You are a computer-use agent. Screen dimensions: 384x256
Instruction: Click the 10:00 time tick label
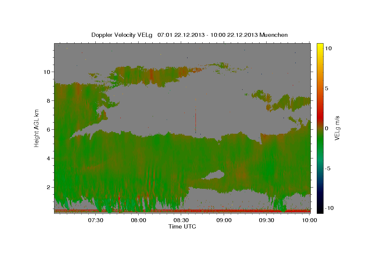tap(309, 220)
